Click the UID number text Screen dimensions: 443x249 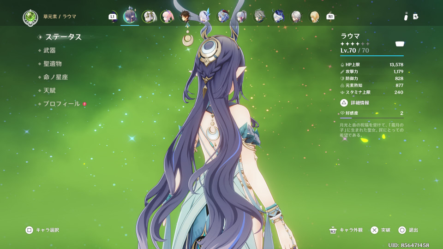(x=408, y=245)
